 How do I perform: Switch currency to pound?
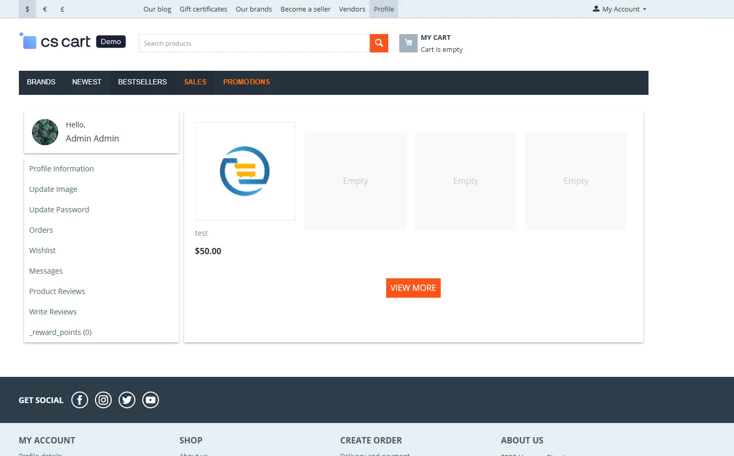pos(62,9)
